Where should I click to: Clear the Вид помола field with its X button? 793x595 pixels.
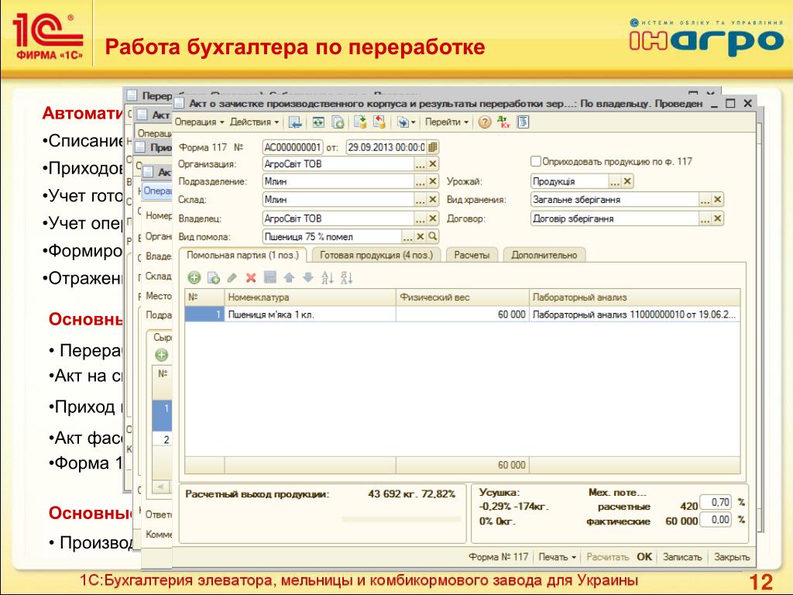421,236
